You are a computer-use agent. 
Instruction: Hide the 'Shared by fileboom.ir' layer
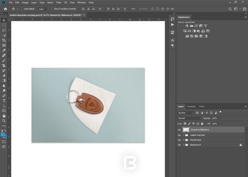[x=179, y=130]
